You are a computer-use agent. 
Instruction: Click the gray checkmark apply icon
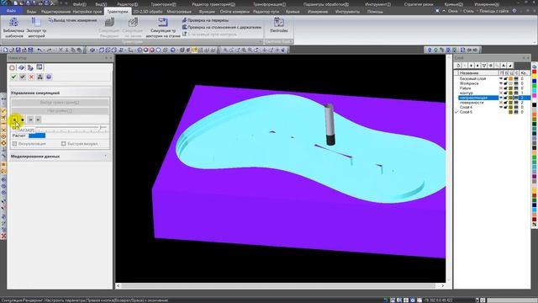coord(23,77)
